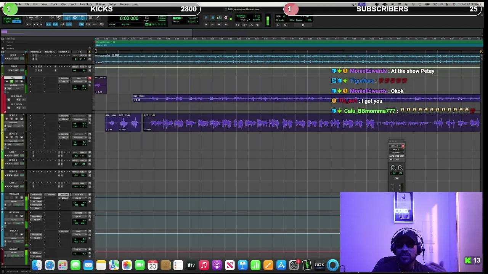The image size is (488, 274).
Task: Open Safari from the Dock
Action: pos(50,265)
